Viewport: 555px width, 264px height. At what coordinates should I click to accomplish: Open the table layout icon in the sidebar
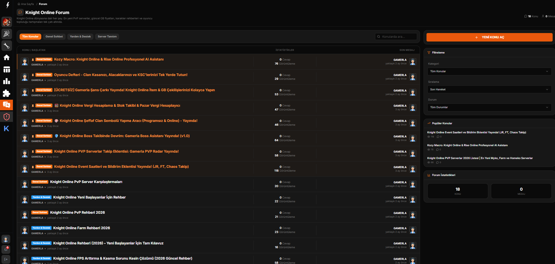[x=6, y=69]
